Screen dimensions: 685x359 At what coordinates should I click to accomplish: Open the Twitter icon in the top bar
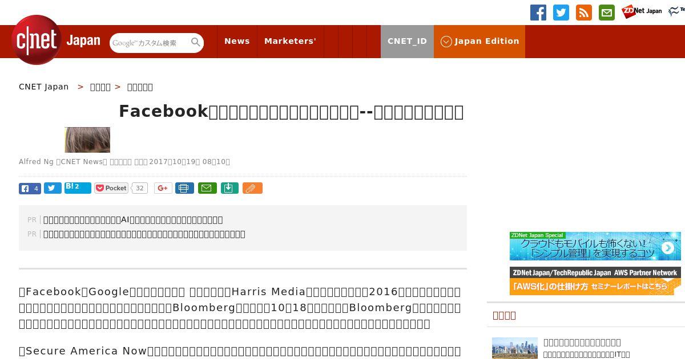pyautogui.click(x=561, y=13)
